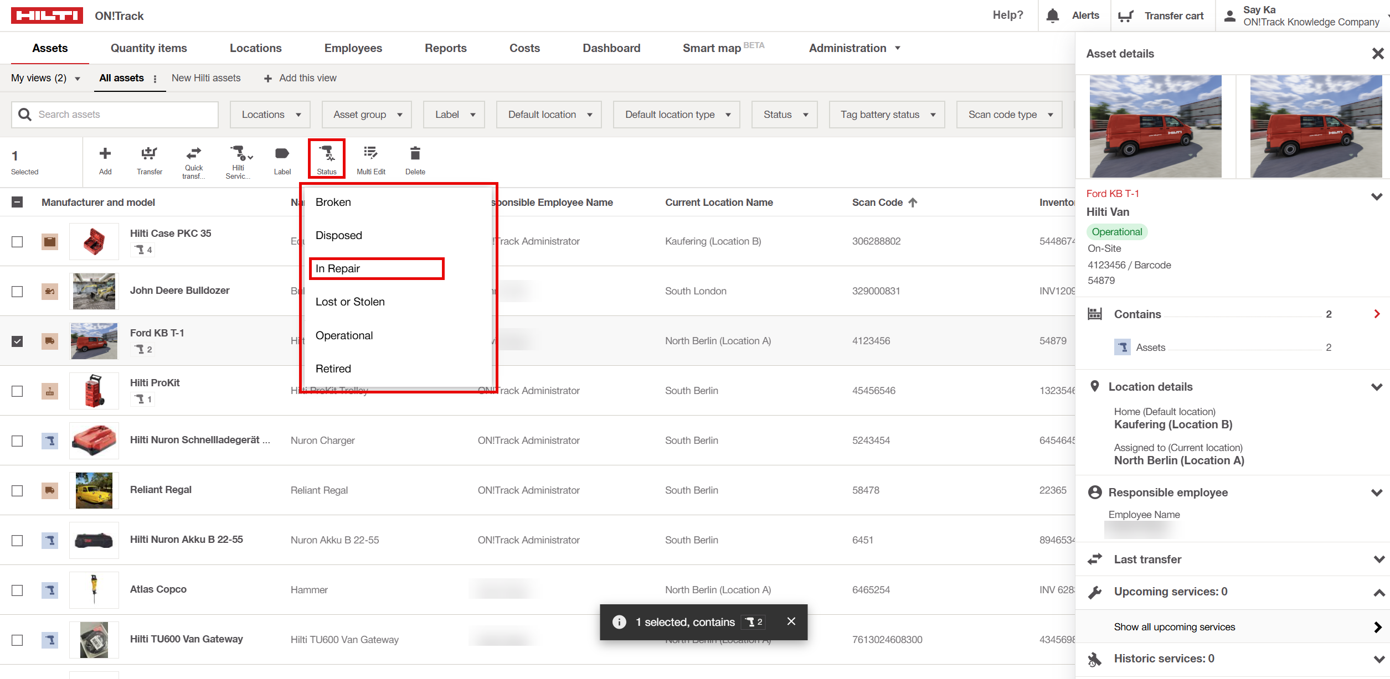Toggle the select-all header checkbox
This screenshot has width=1390, height=679.
coord(17,203)
